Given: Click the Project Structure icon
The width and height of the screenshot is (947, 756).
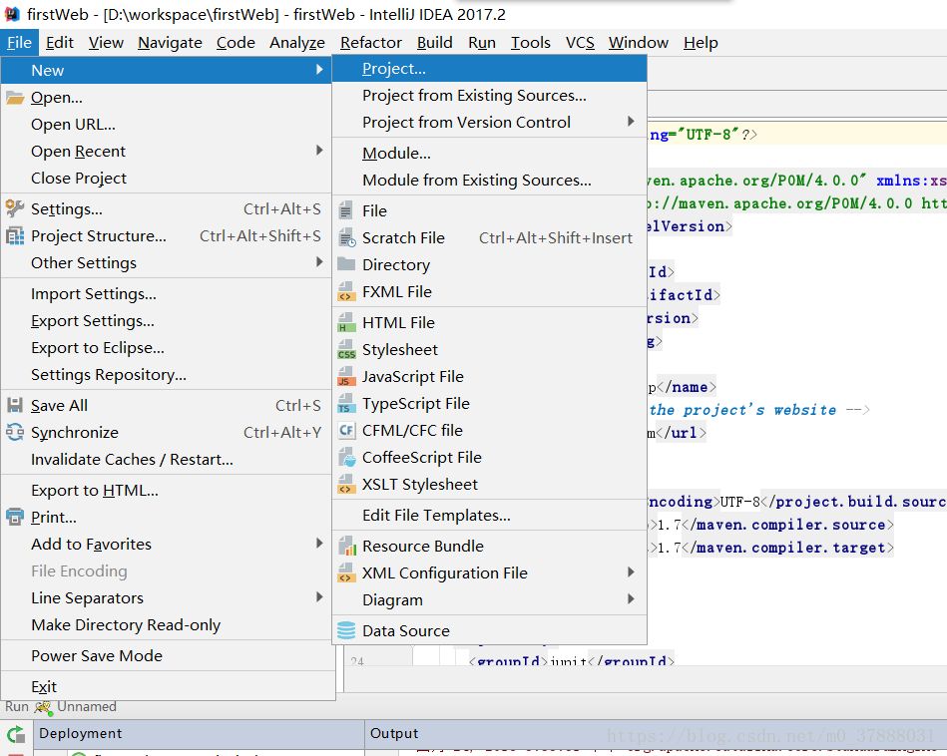Looking at the screenshot, I should point(15,235).
